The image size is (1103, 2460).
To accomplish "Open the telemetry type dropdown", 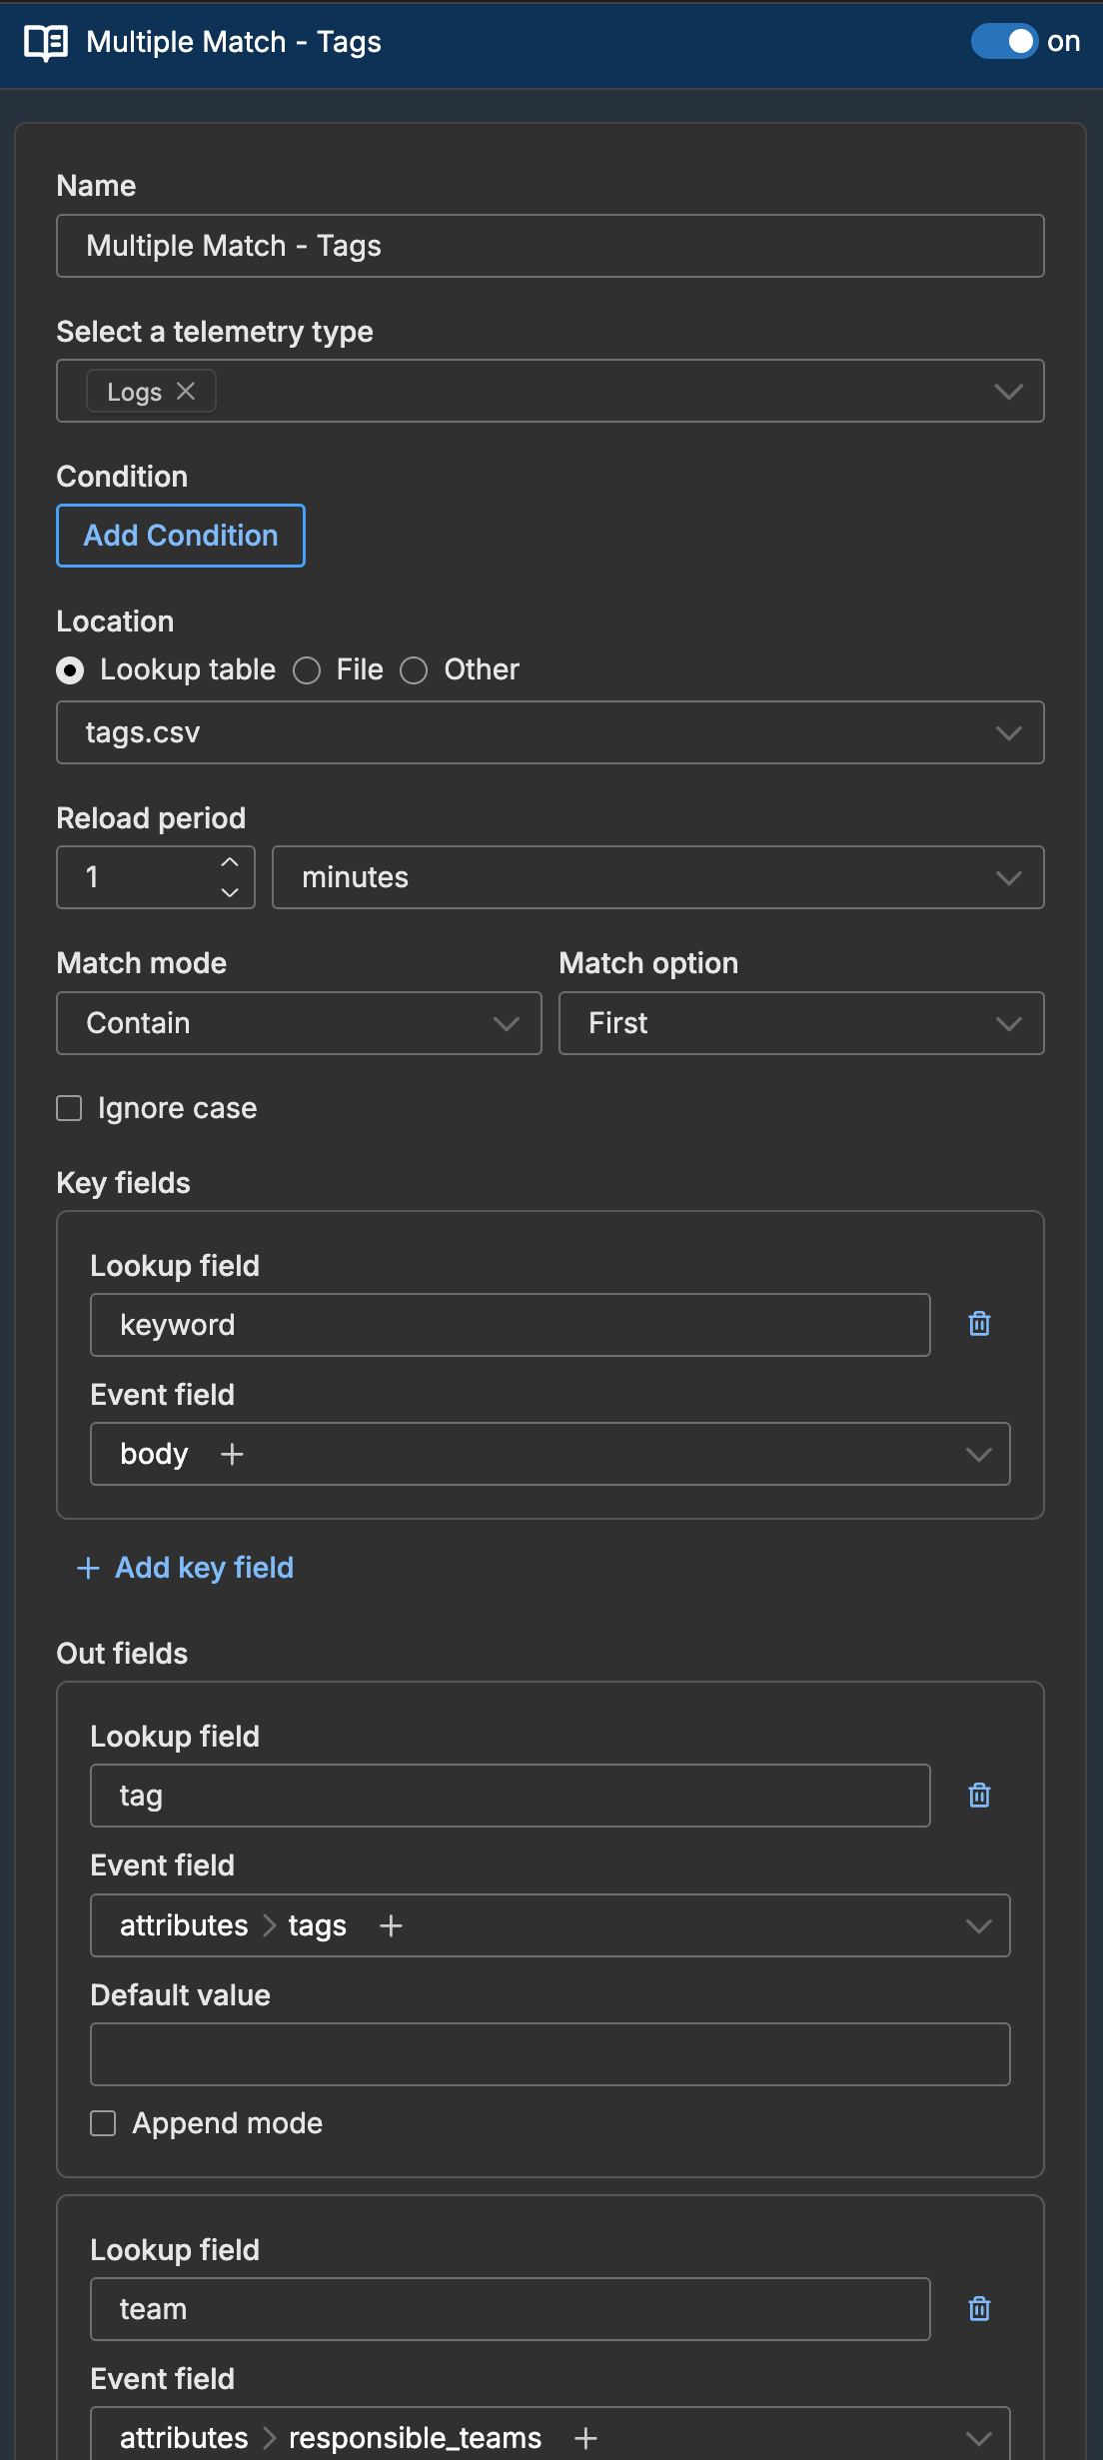I will pos(1009,392).
